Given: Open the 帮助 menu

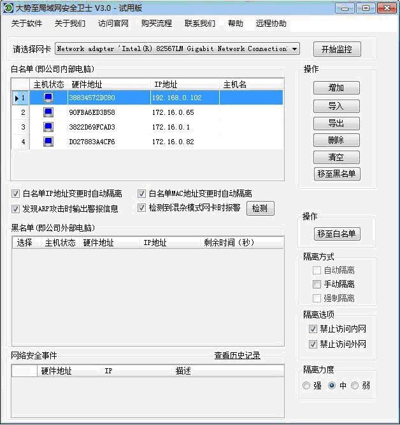Looking at the screenshot, I should 235,24.
